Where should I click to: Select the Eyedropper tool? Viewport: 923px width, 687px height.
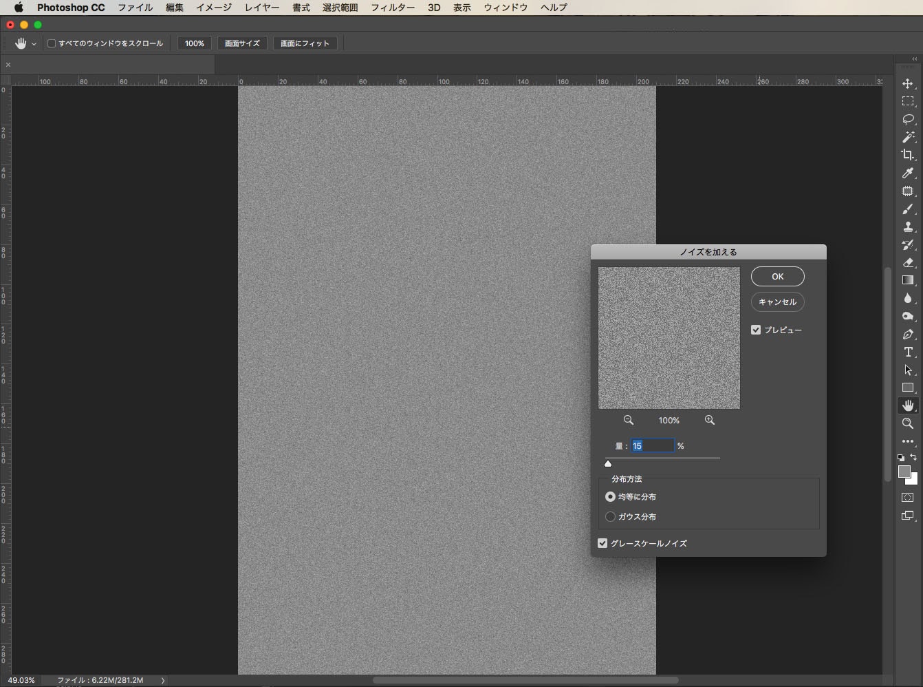[908, 173]
